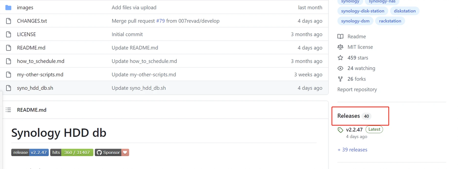Click the forks icon in sidebar
Image resolution: width=458 pixels, height=169 pixels.
(340, 79)
